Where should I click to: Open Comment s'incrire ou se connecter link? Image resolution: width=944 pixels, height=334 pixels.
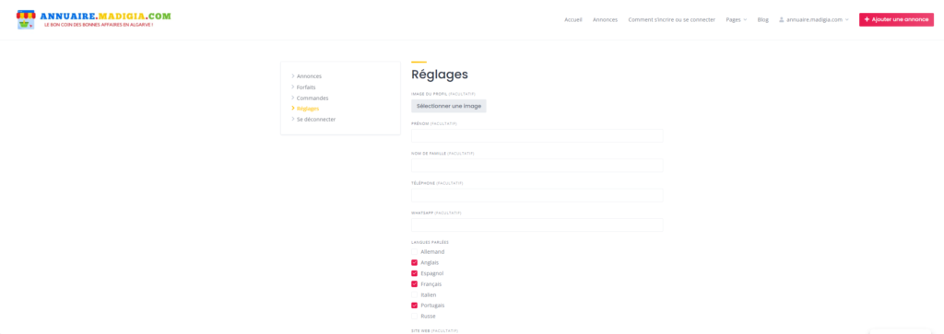coord(671,20)
